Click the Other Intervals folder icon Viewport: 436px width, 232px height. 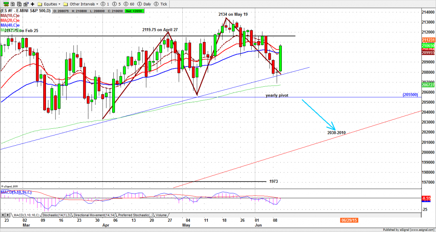(65, 4)
